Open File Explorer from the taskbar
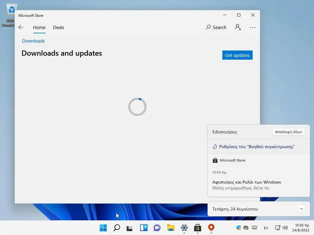The height and width of the screenshot is (235, 314). (x=170, y=228)
